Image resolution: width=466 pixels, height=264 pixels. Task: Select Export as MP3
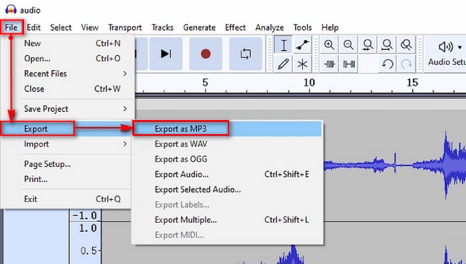[227, 129]
